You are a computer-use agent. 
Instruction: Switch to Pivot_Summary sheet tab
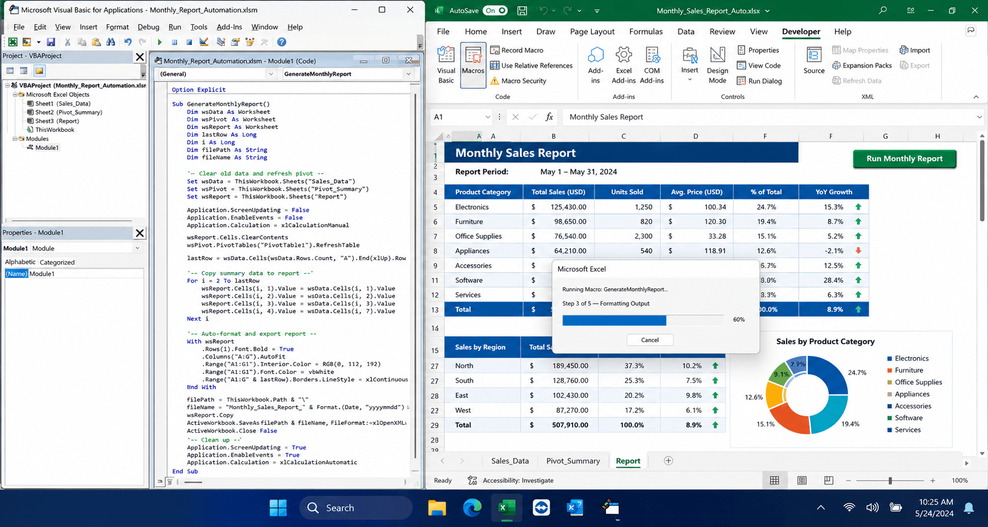(573, 461)
